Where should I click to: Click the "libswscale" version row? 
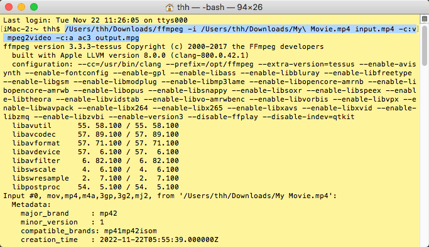[x=95, y=169]
